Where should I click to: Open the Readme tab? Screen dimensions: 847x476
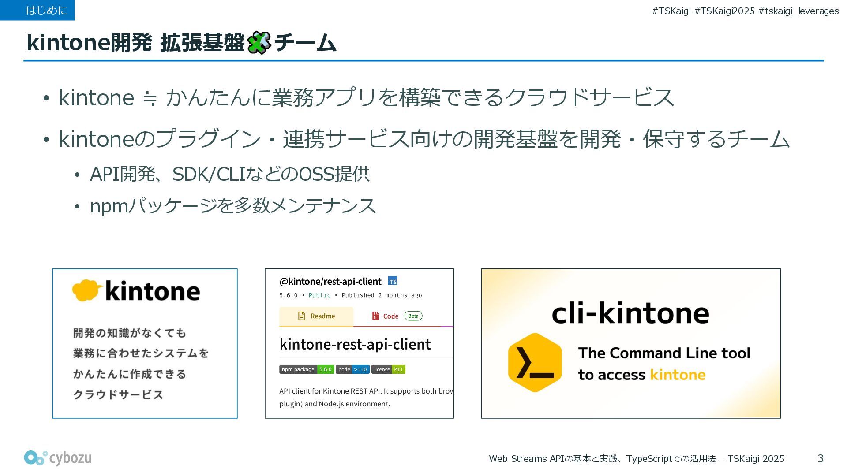coord(316,316)
